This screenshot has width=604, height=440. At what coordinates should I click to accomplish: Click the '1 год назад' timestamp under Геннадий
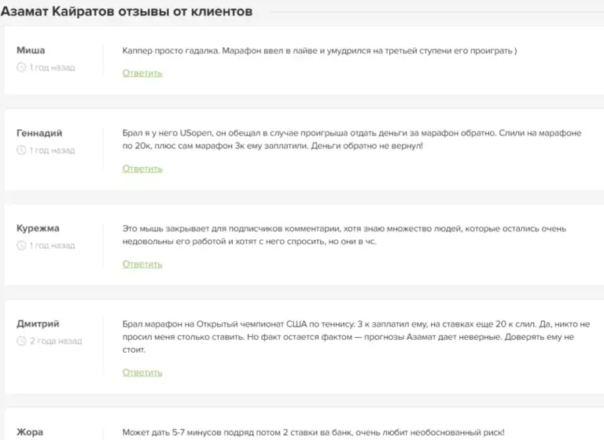(52, 150)
